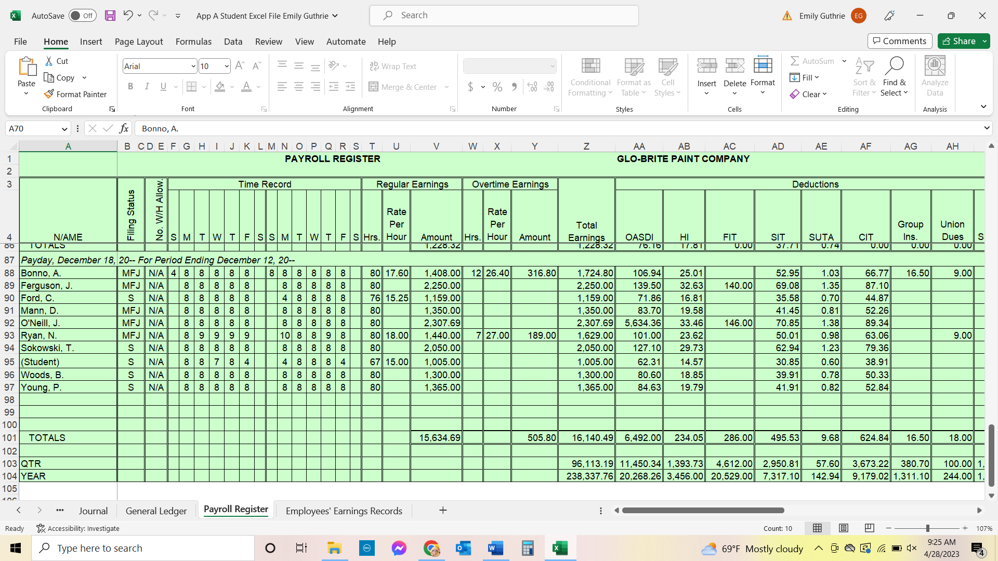This screenshot has height=561, width=998.
Task: Decrease font size with smaller A icon
Action: coord(256,66)
